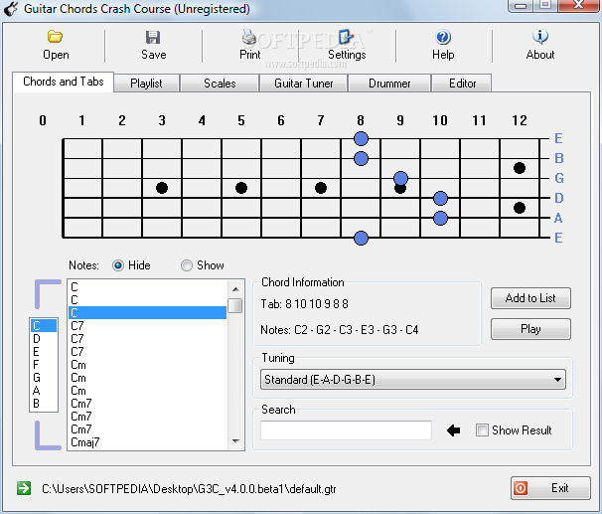
Task: Select the highlighted C chord entry
Action: click(147, 313)
